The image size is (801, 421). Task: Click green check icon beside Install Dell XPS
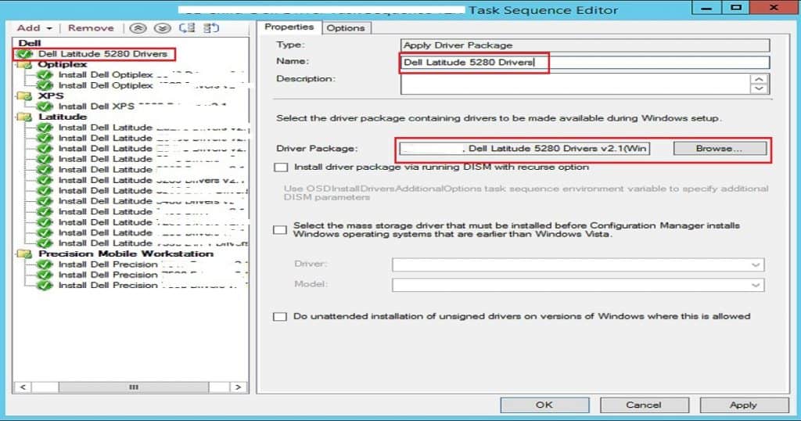point(45,106)
